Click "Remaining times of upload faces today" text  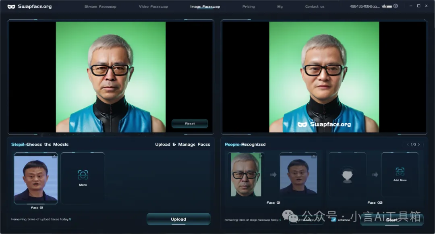[x=41, y=220]
